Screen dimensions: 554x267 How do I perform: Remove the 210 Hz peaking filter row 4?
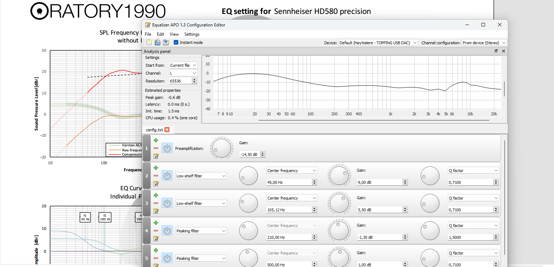156,231
